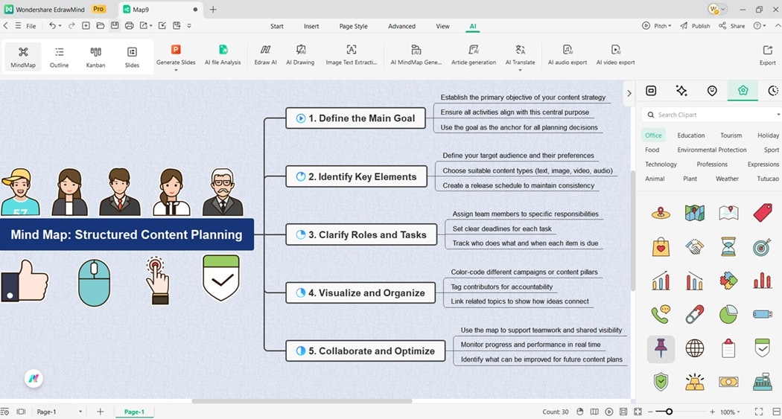782x419 pixels.
Task: Expand quick access toolbar customization arrow
Action: click(189, 26)
